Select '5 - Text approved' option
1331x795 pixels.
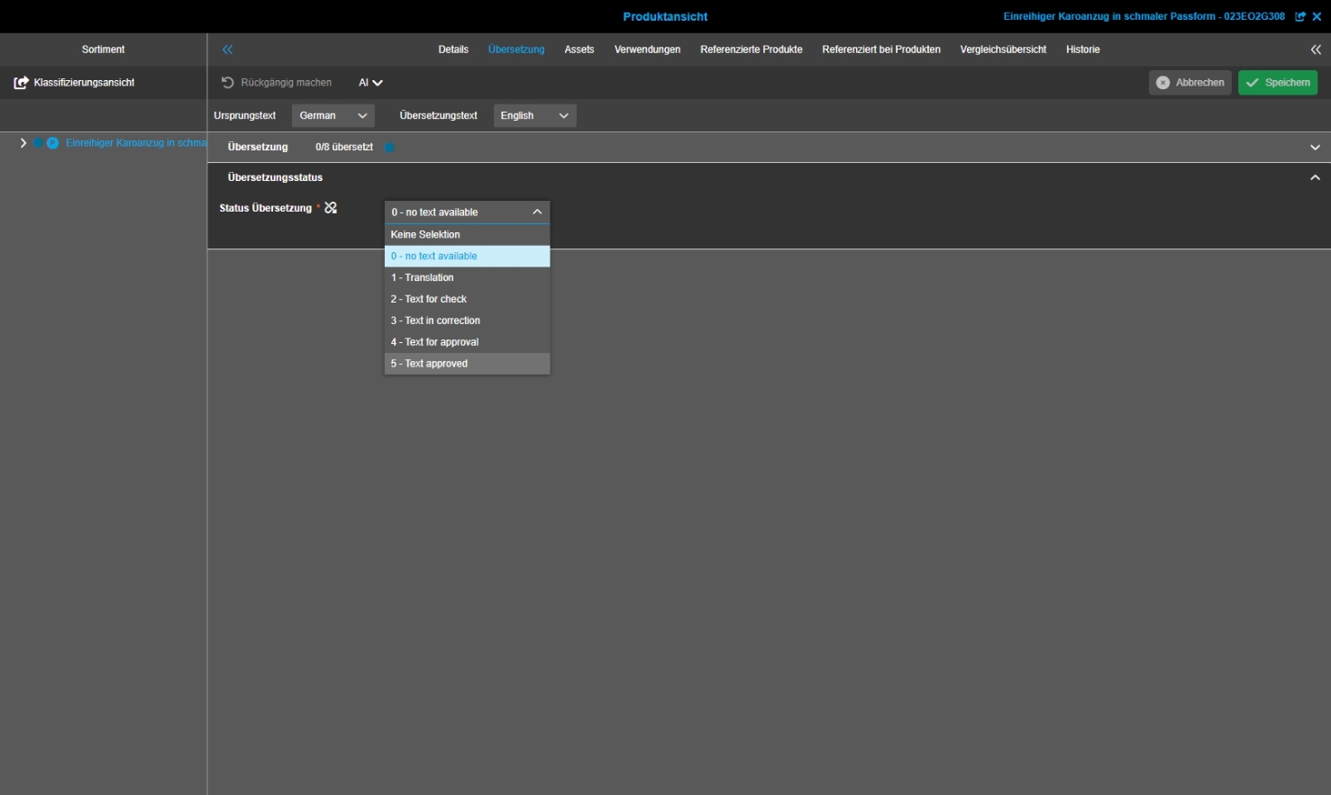point(467,364)
